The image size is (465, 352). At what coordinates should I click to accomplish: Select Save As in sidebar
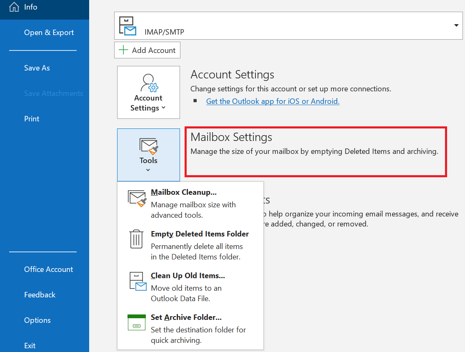click(x=37, y=68)
